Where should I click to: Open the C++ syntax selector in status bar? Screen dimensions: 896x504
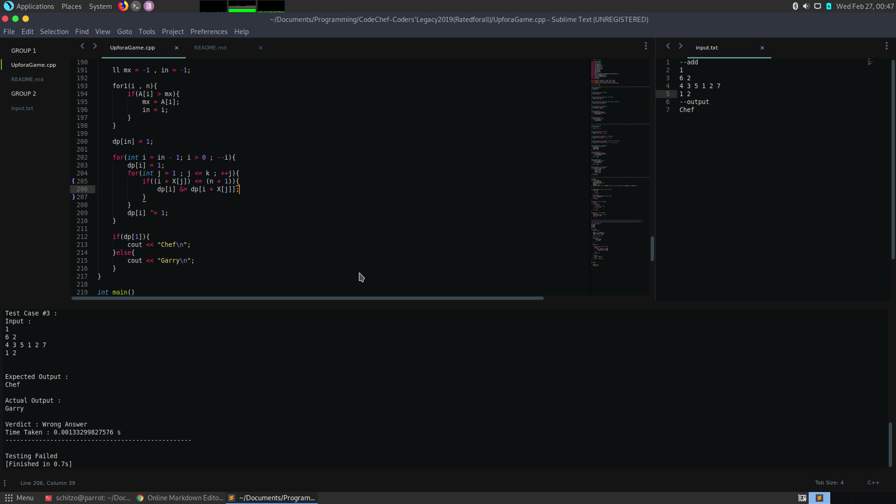pos(873,483)
